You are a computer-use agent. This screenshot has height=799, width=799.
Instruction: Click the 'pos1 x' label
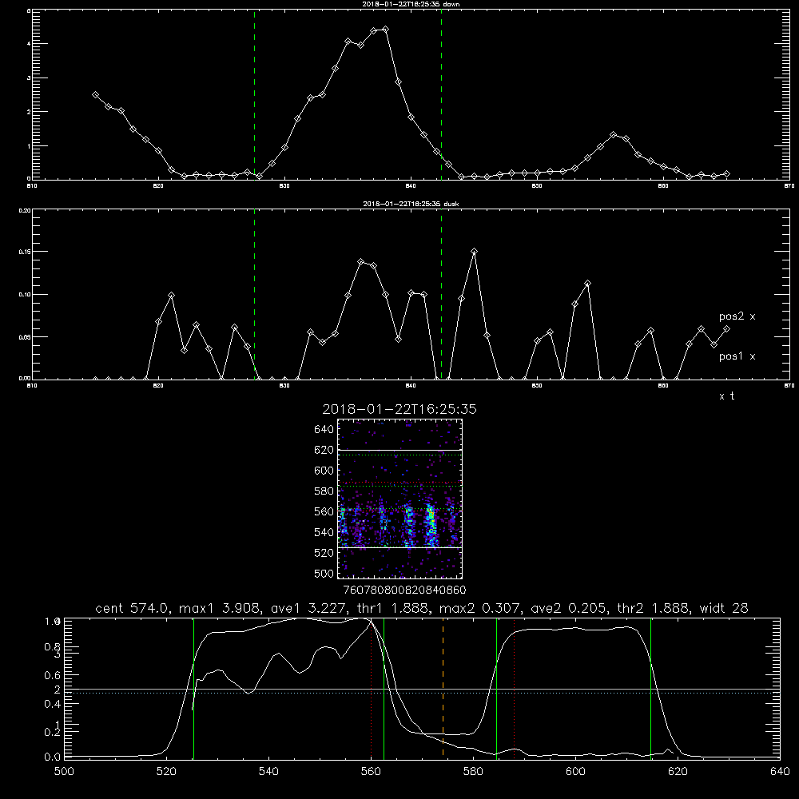737,356
